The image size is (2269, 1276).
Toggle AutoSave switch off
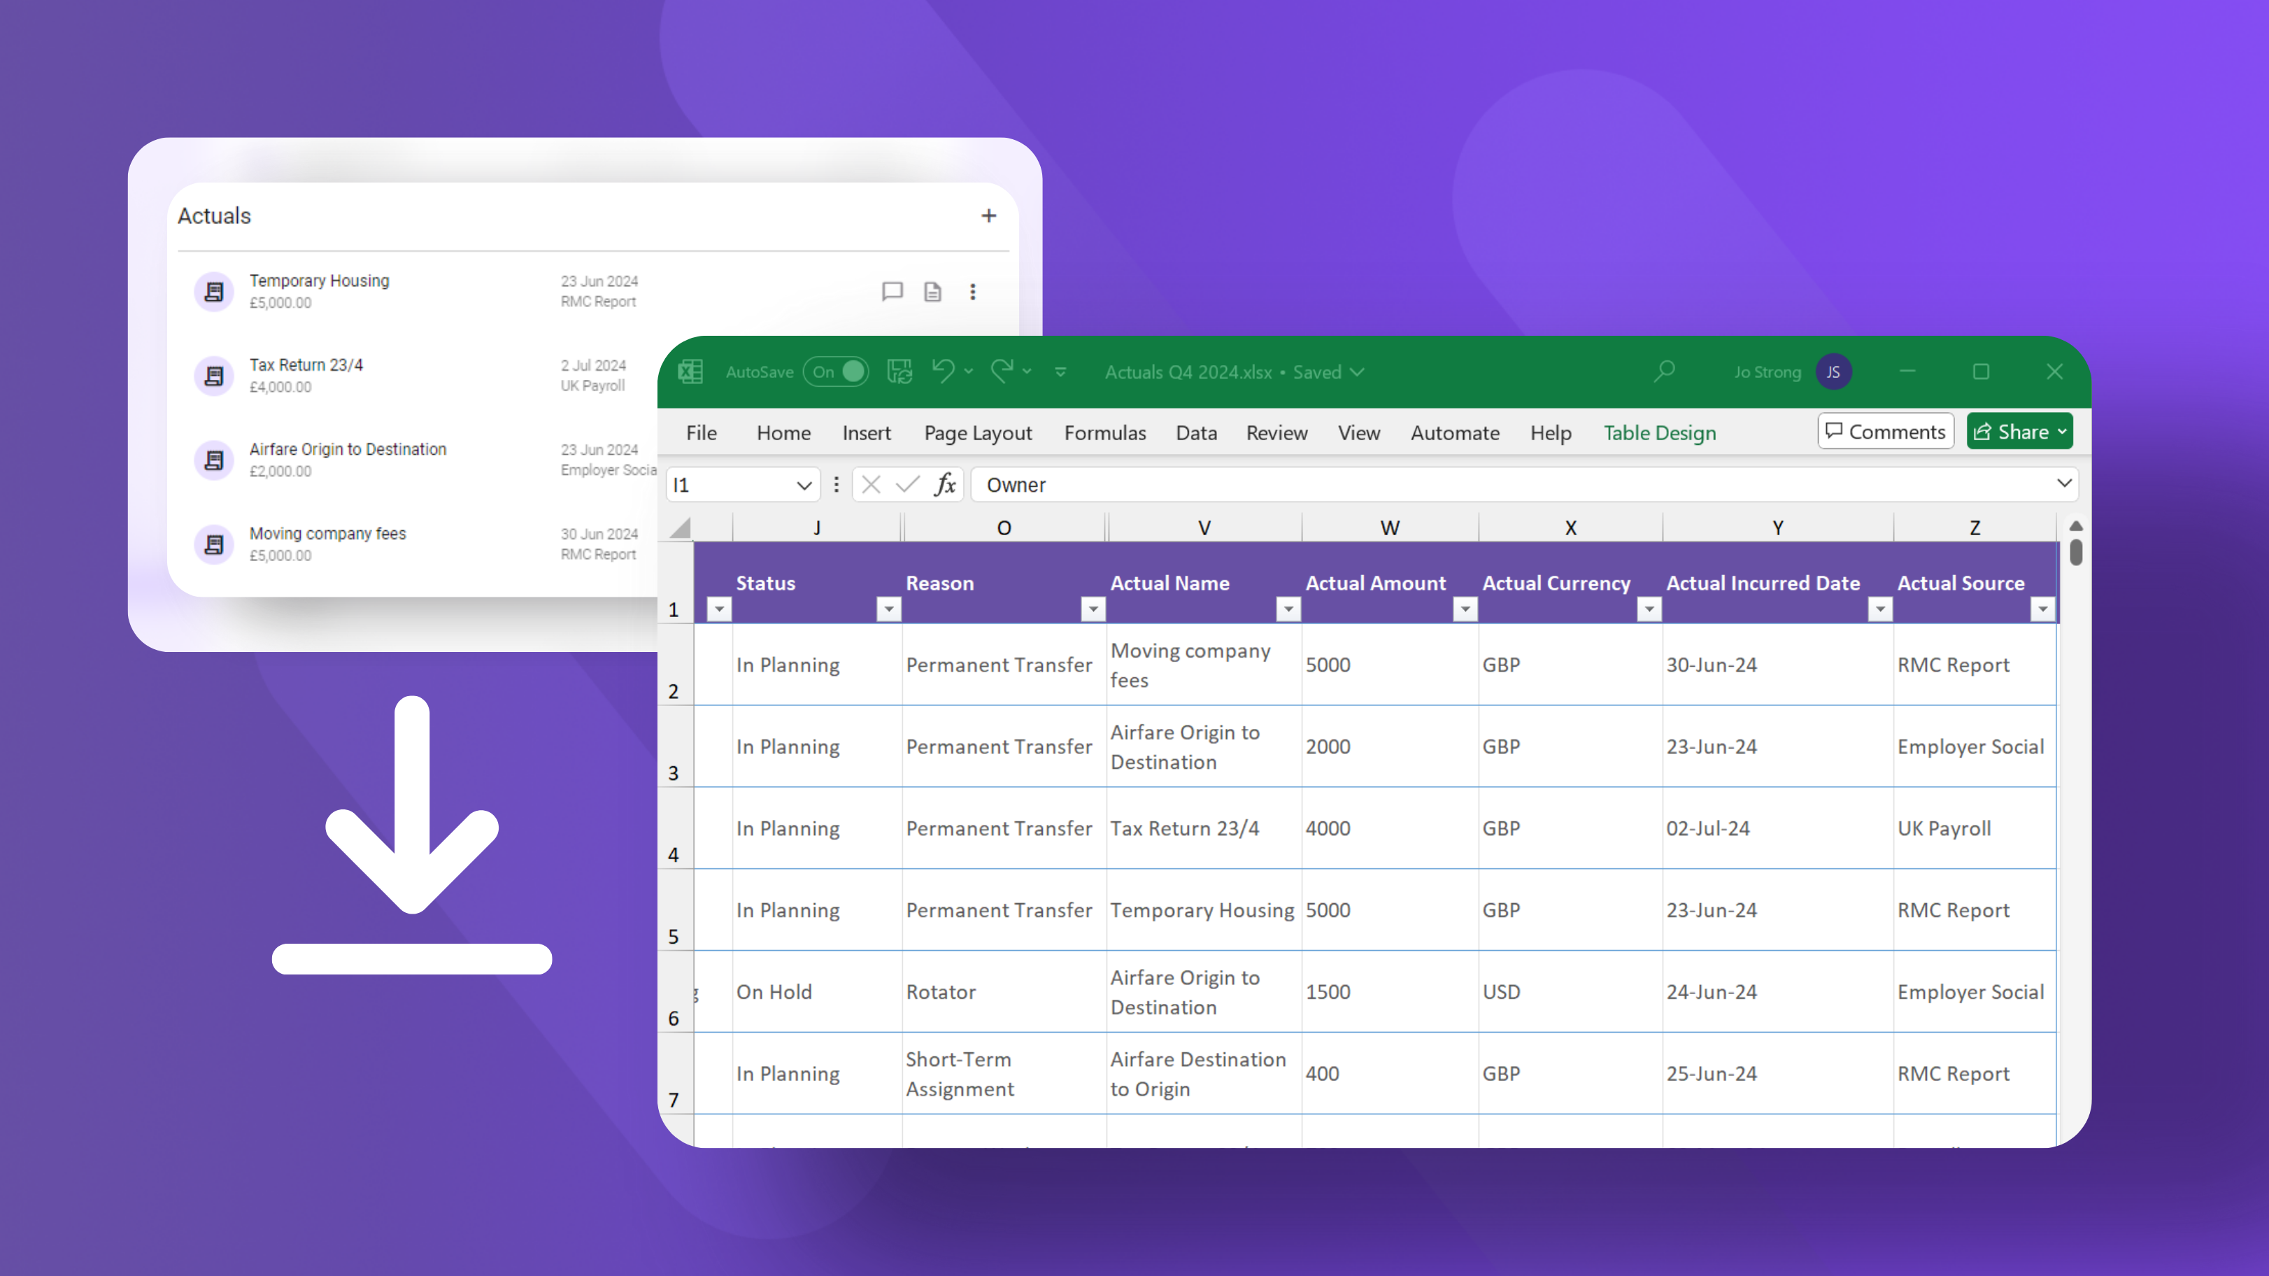pyautogui.click(x=837, y=372)
